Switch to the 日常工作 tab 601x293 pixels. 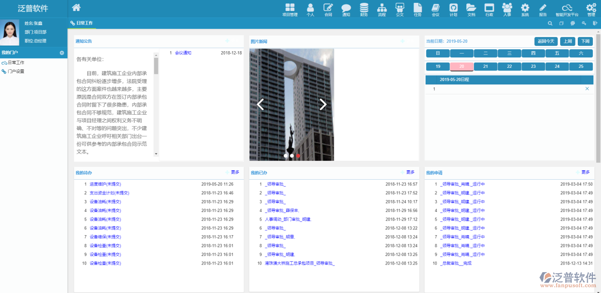coord(84,23)
